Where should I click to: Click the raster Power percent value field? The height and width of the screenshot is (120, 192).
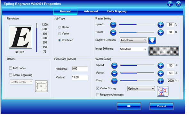click(x=170, y=32)
